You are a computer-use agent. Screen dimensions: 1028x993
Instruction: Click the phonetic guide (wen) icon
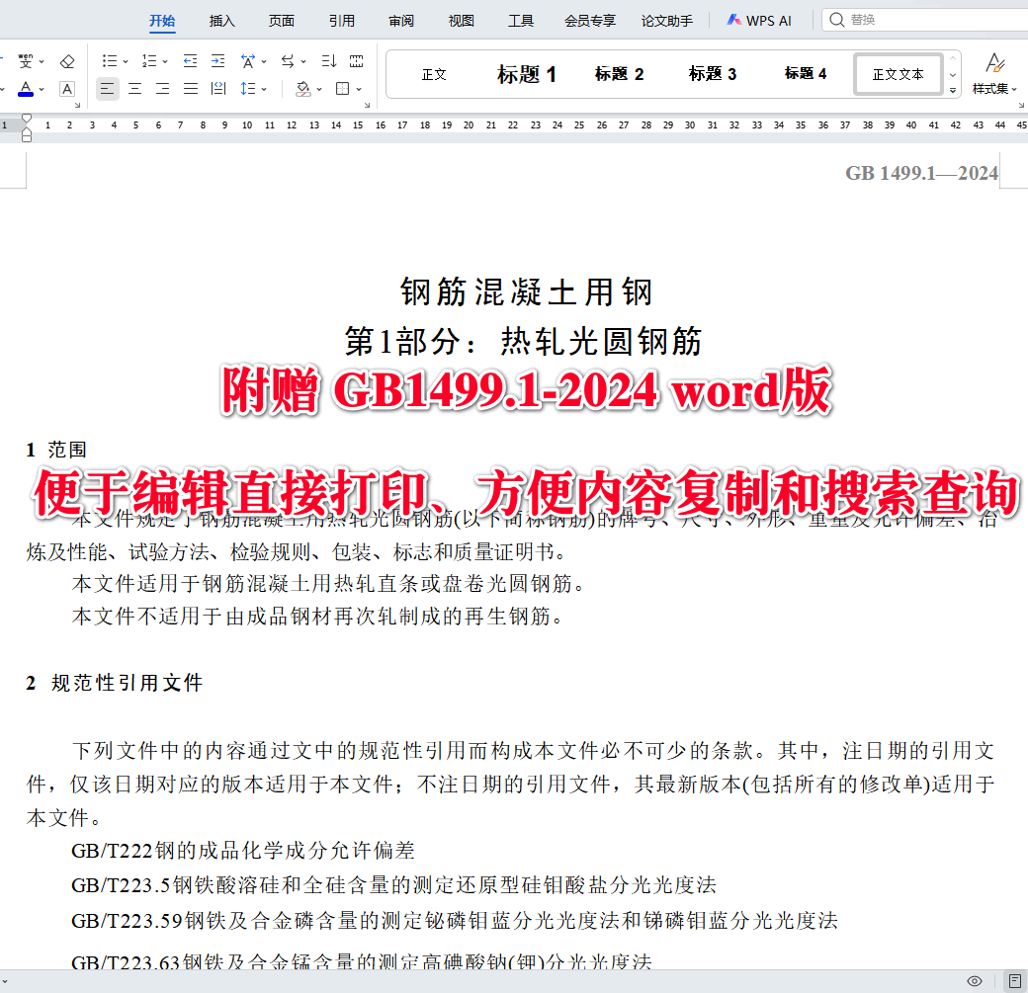pos(26,61)
